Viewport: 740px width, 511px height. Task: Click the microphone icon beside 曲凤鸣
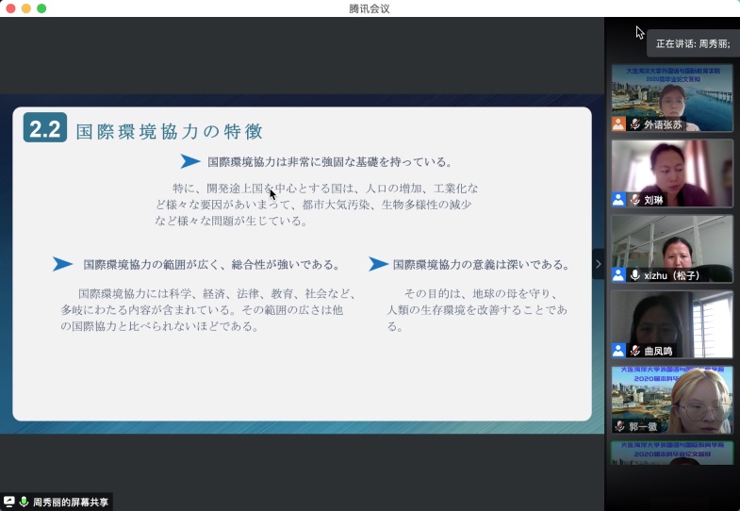tap(635, 350)
